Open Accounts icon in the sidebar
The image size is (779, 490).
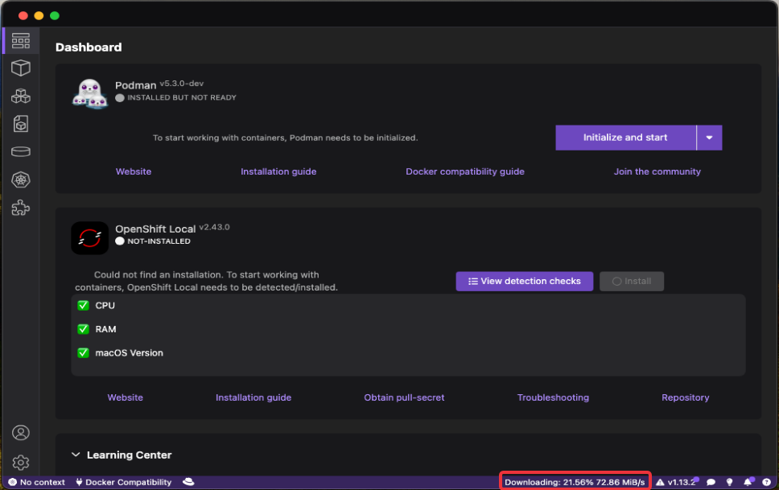click(x=21, y=433)
